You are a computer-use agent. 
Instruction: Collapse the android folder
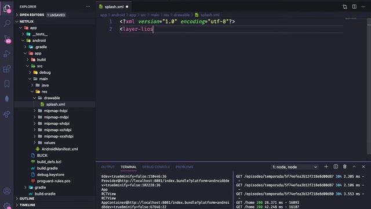tap(39, 41)
